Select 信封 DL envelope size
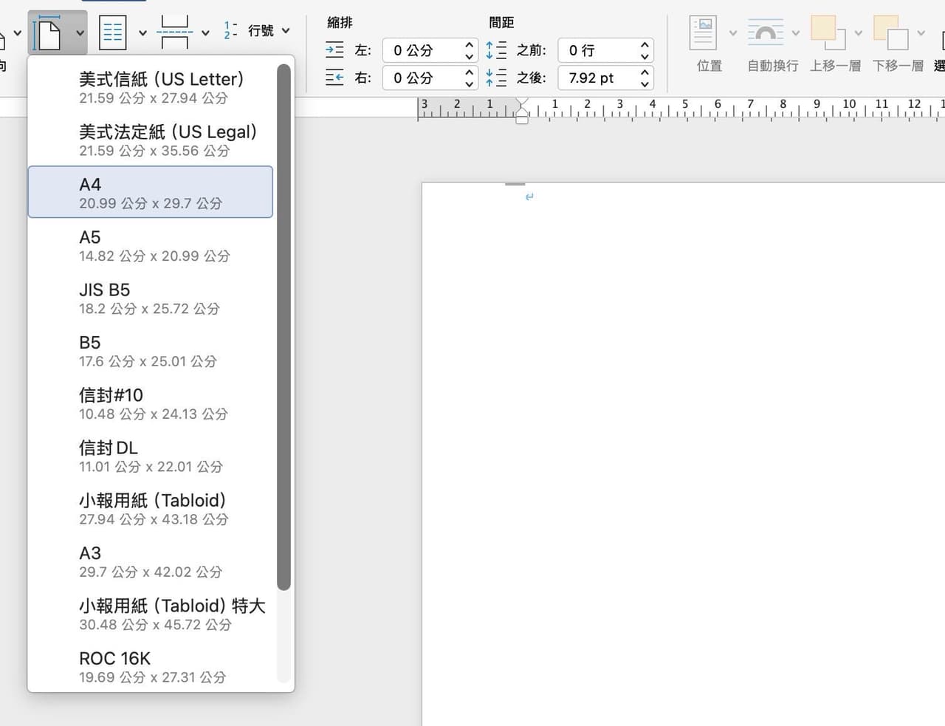Image resolution: width=945 pixels, height=726 pixels. 151,456
